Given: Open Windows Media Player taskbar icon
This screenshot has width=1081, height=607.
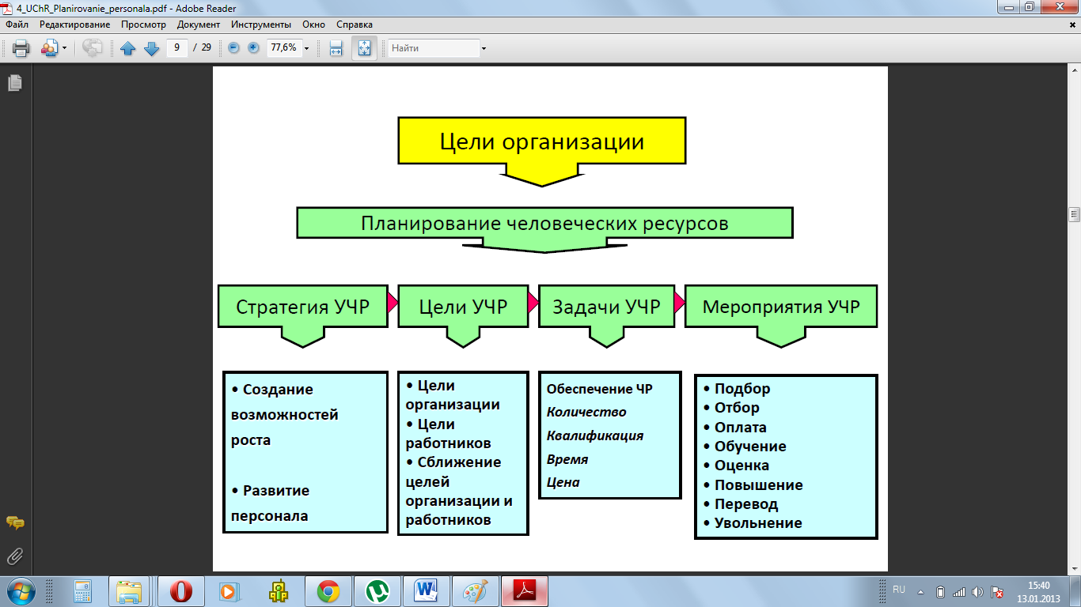Looking at the screenshot, I should pos(229,591).
